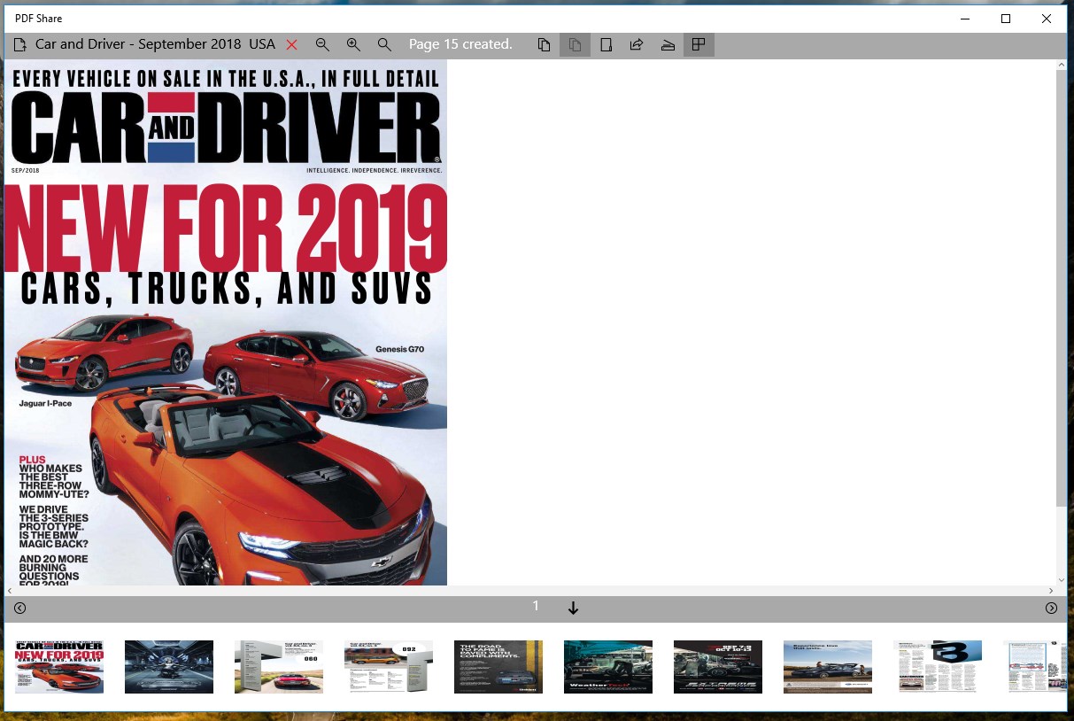Click the page number 1 indicator
The width and height of the screenshot is (1074, 721).
click(535, 606)
